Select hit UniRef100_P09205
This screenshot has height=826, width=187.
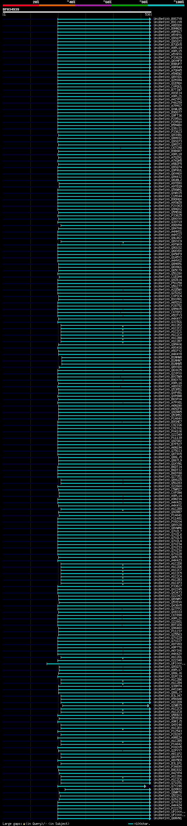point(168,747)
